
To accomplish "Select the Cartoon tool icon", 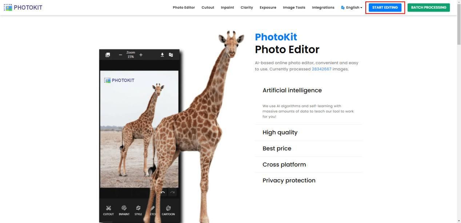I will (168, 208).
